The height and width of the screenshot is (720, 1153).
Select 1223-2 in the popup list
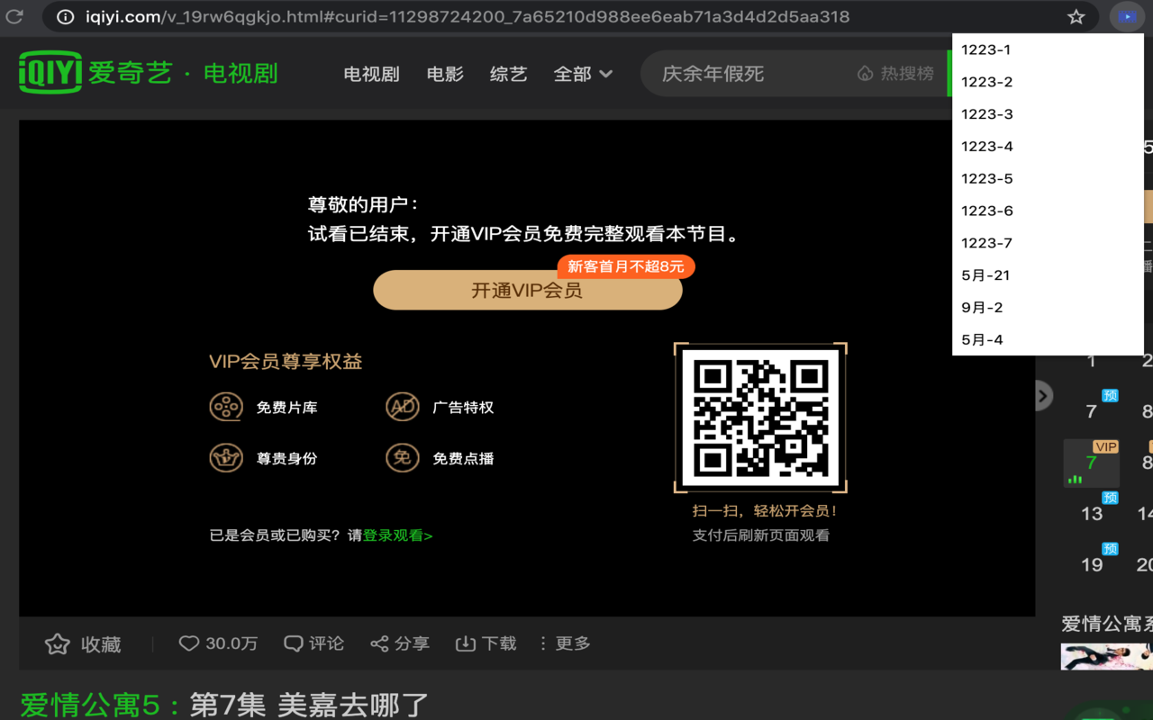[x=1048, y=82]
